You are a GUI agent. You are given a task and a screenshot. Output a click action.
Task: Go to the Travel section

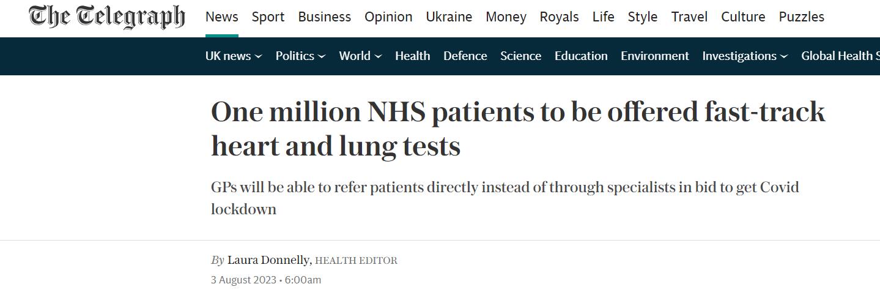click(x=689, y=17)
